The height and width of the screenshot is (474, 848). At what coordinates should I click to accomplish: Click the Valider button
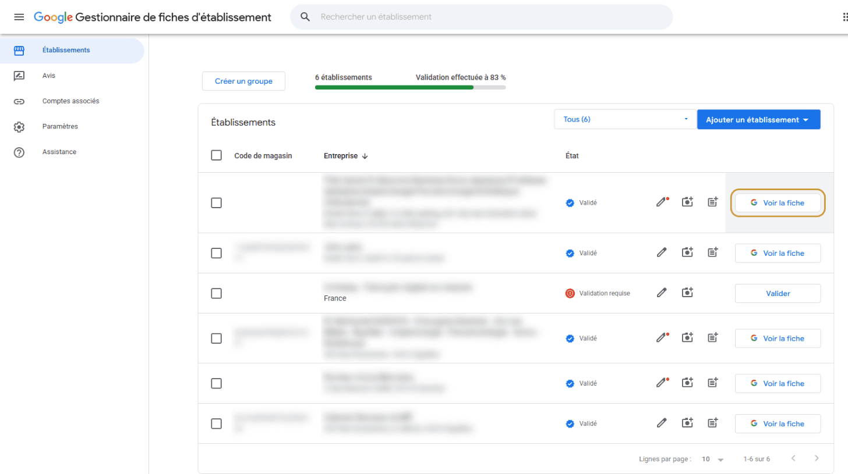pos(778,293)
